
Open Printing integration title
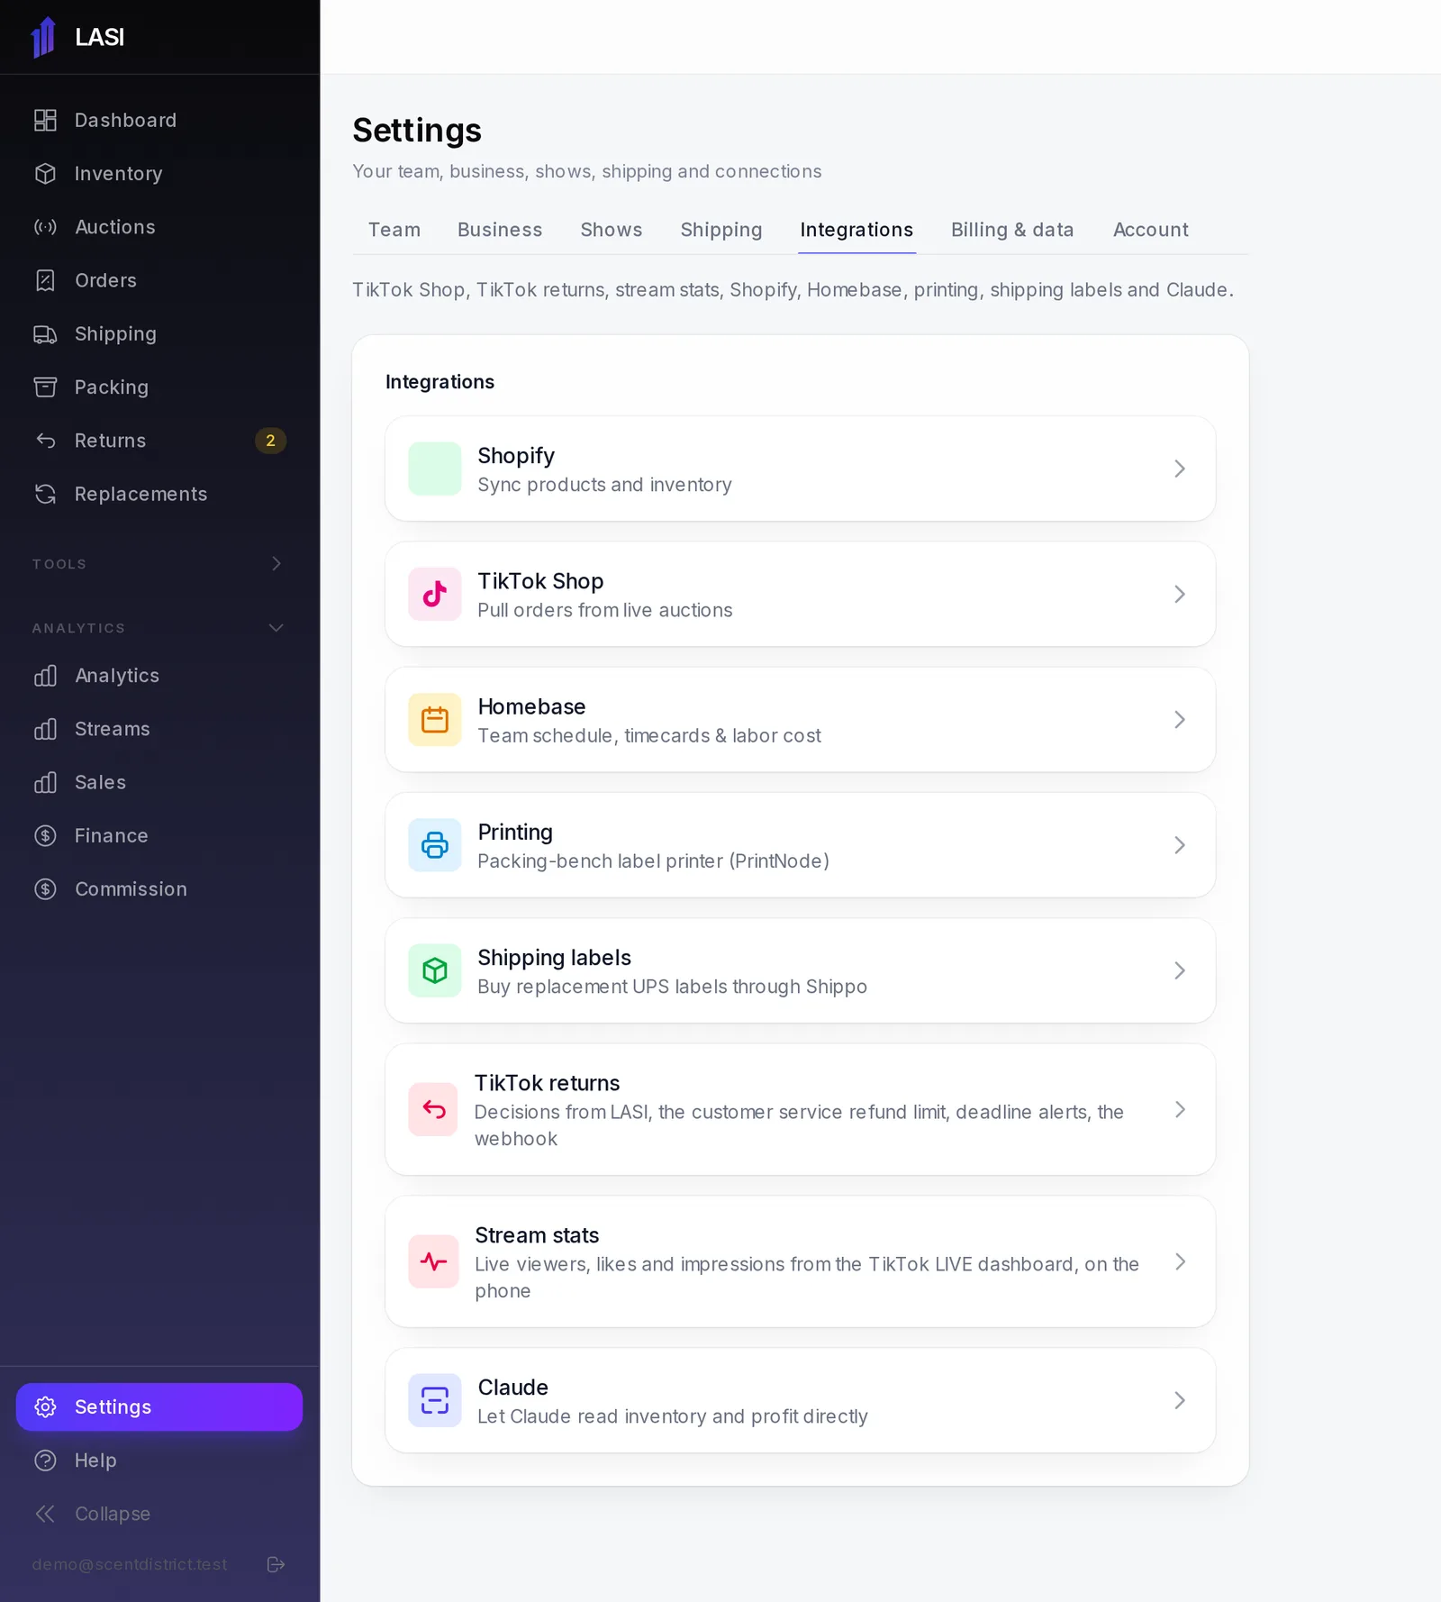click(515, 832)
